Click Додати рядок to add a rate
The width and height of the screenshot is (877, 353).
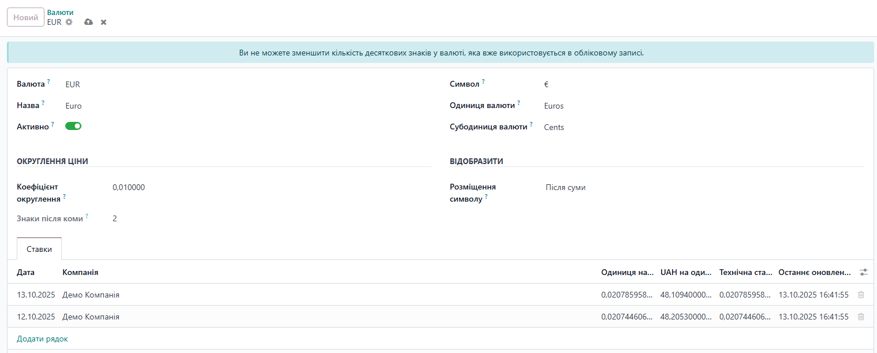(x=42, y=339)
